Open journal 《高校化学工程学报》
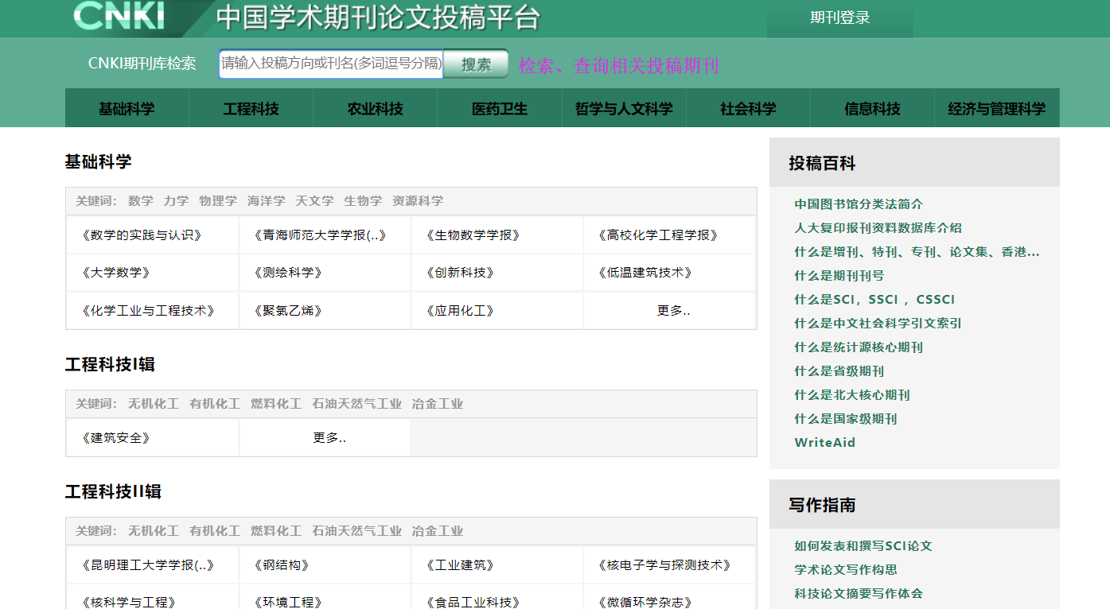 (657, 235)
